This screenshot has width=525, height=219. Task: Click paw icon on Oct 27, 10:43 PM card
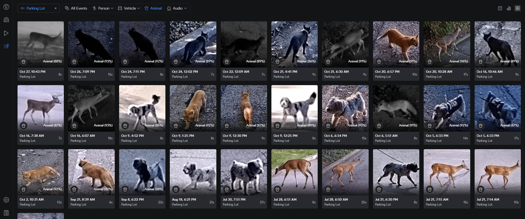[x=24, y=62]
